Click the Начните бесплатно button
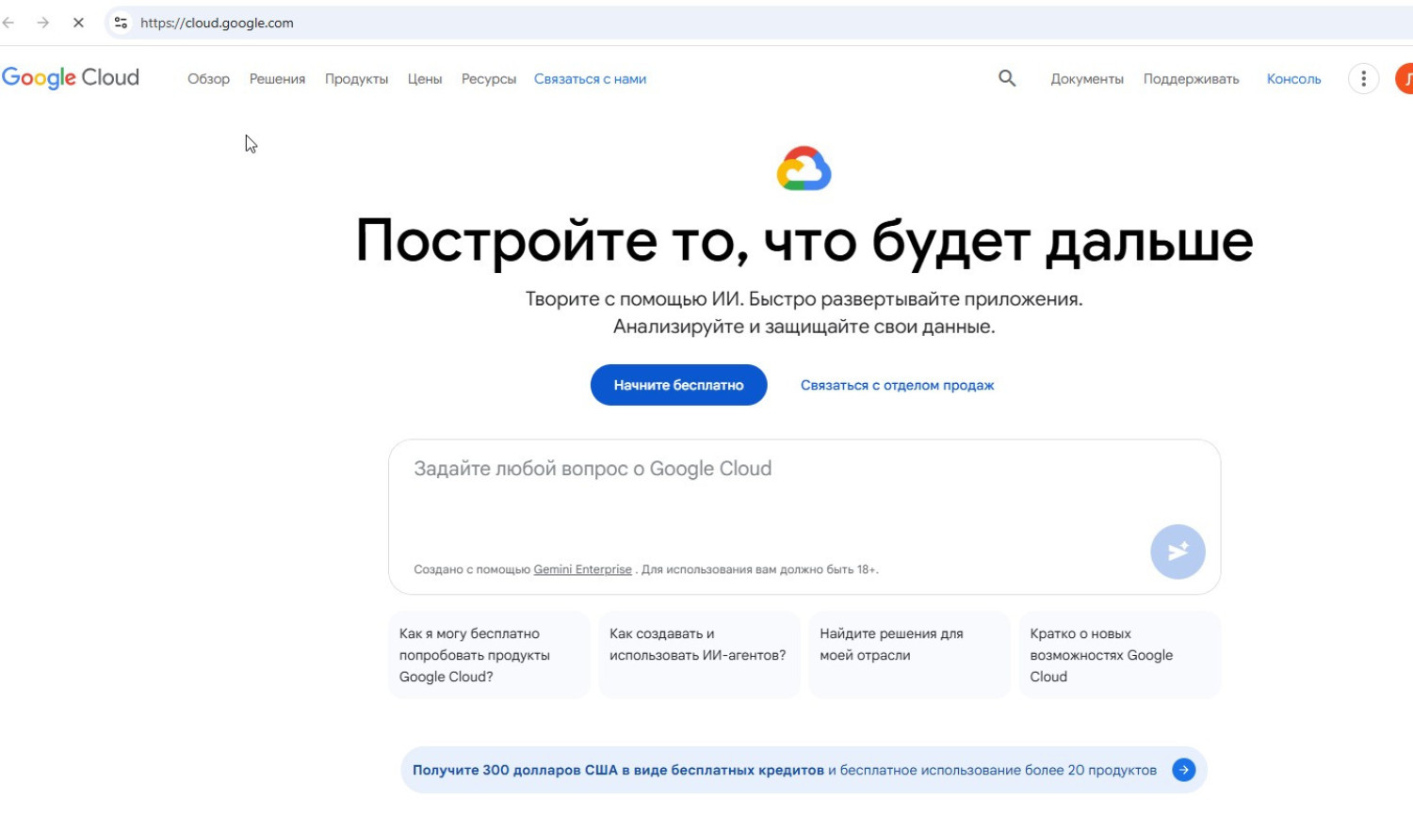 (x=678, y=385)
